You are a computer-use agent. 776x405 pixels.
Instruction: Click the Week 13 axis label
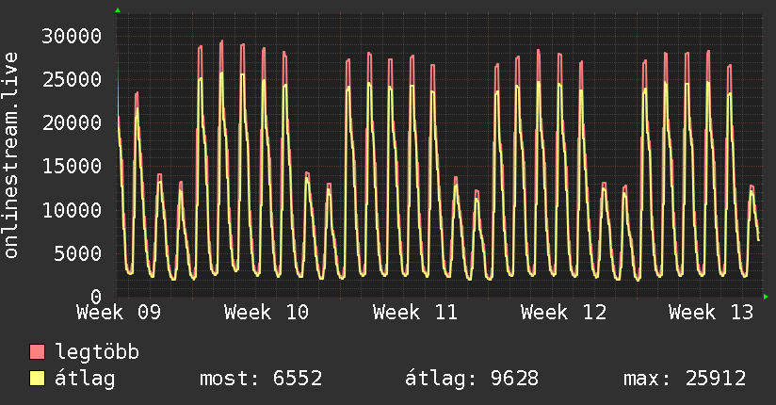711,313
